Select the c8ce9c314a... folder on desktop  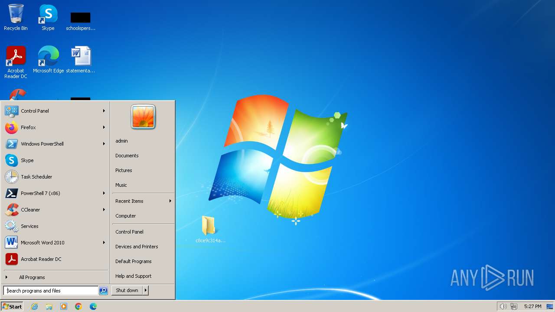(210, 229)
